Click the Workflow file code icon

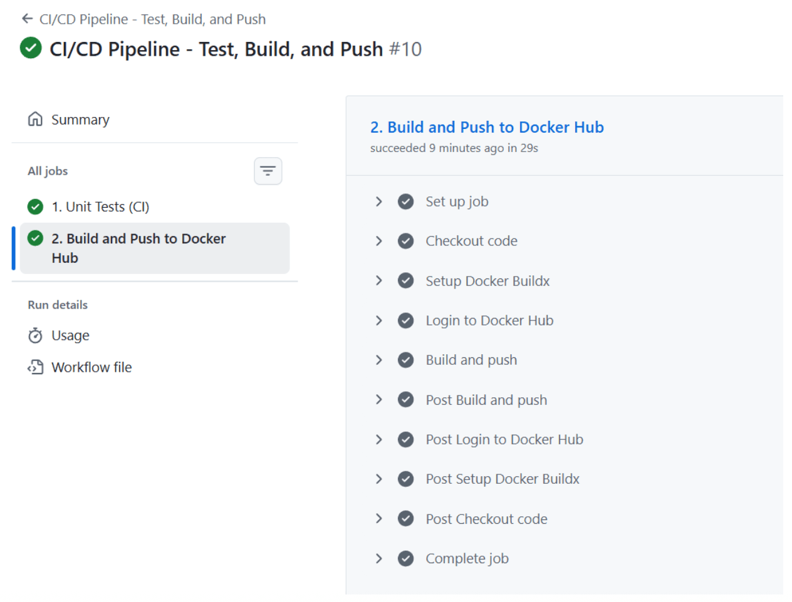click(35, 367)
